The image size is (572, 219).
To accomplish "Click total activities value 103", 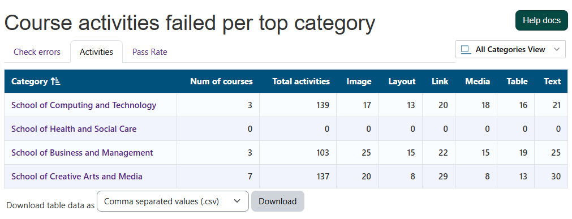I will (x=323, y=153).
